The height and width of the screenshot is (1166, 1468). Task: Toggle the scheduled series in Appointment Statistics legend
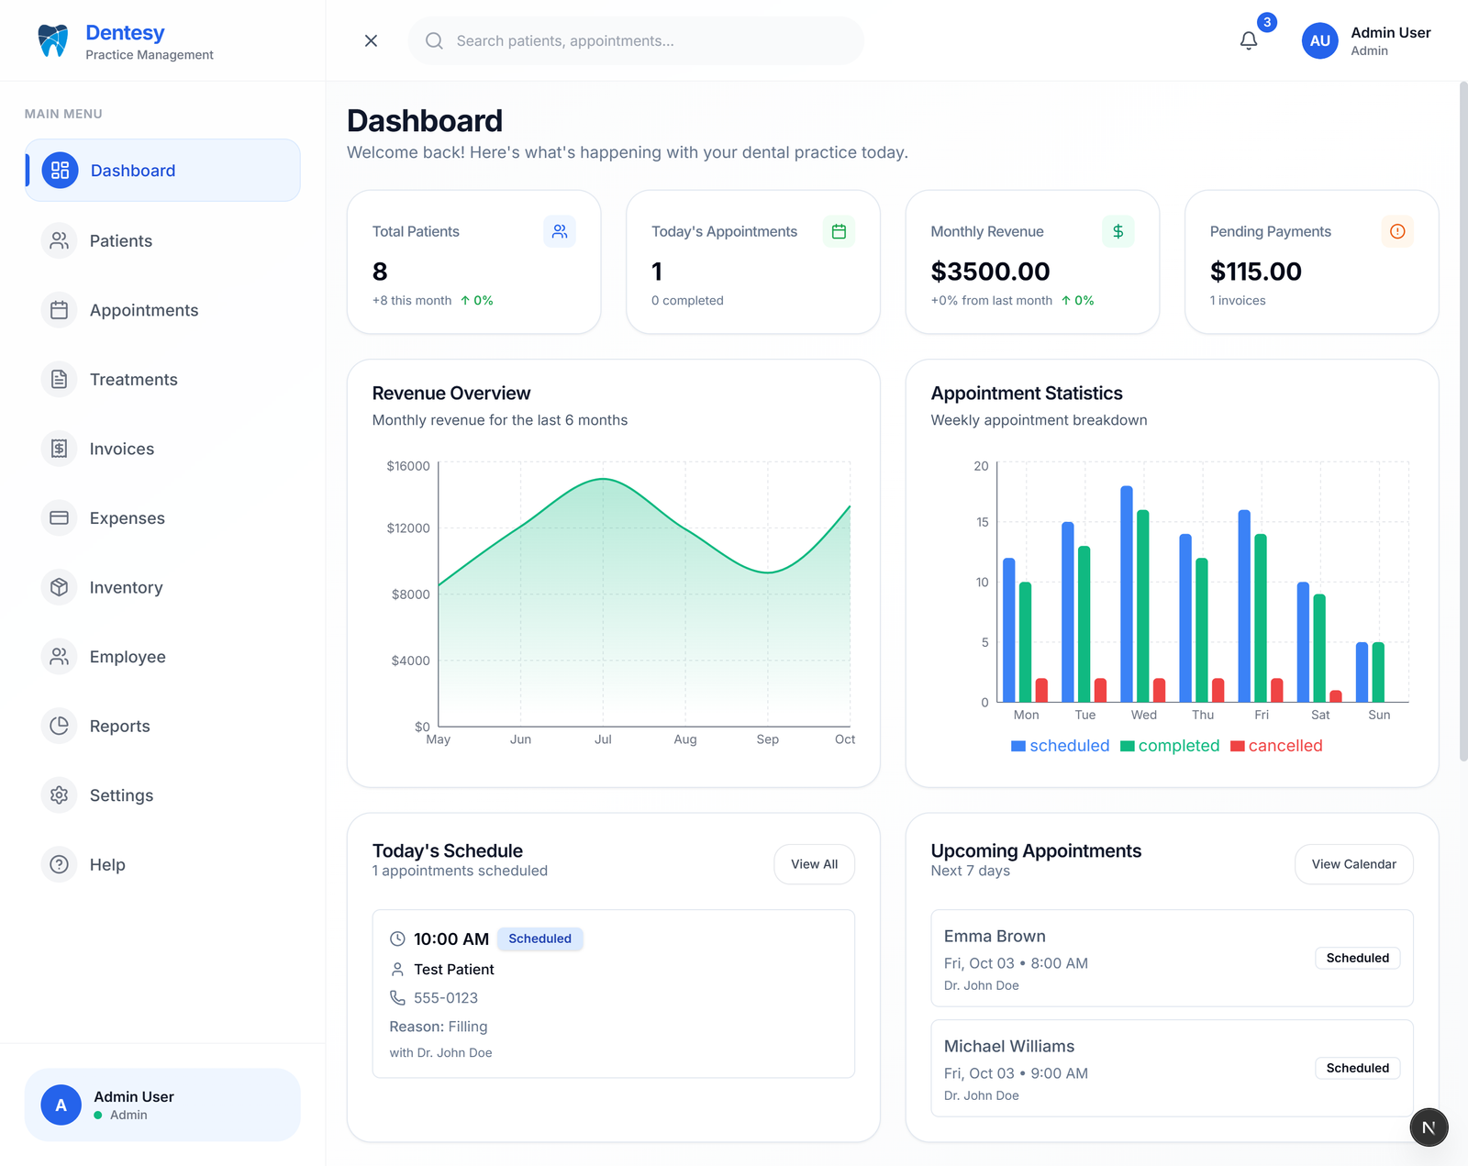(x=1060, y=746)
